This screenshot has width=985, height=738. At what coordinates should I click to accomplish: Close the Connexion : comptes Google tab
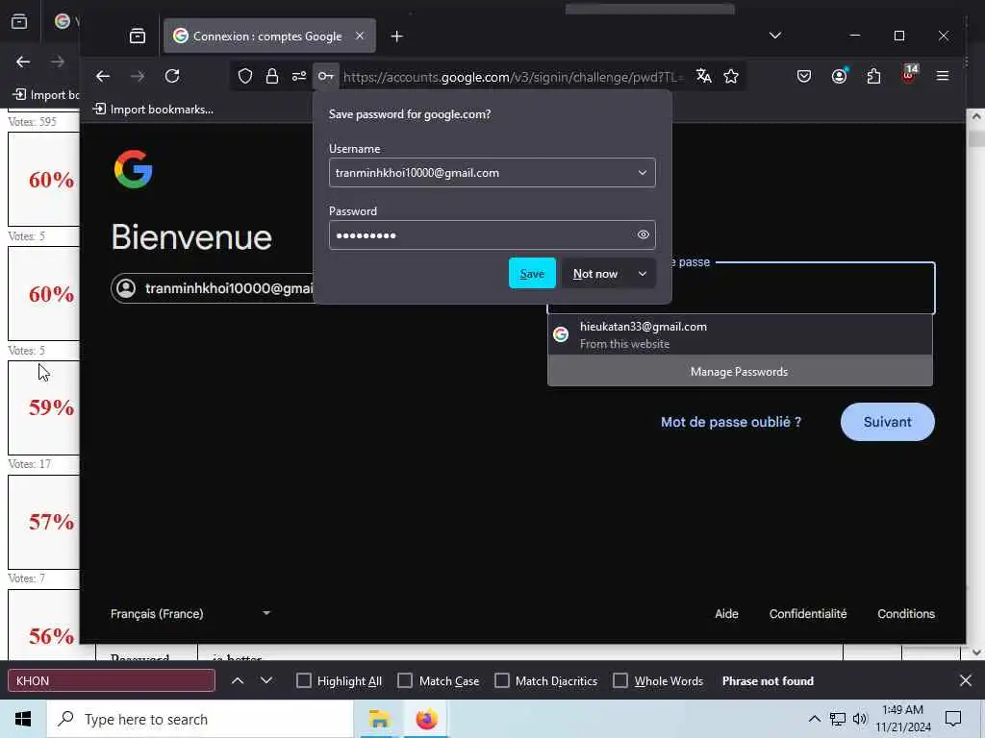[x=360, y=36]
